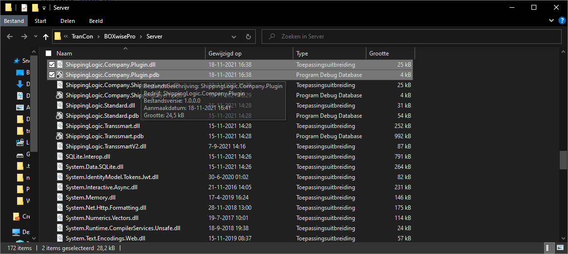Click the ShippingLogic.Transsmart.pdb file icon

[60, 136]
